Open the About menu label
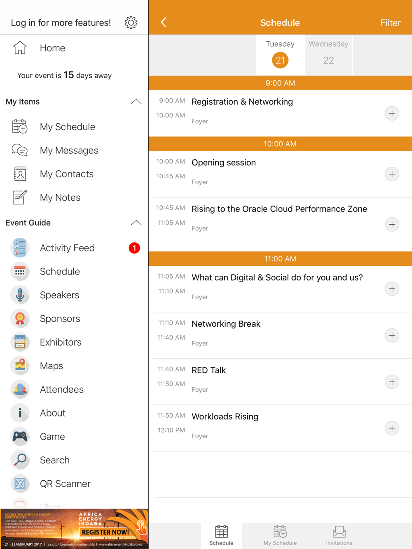Viewport: 412px width, 549px height. tap(52, 413)
